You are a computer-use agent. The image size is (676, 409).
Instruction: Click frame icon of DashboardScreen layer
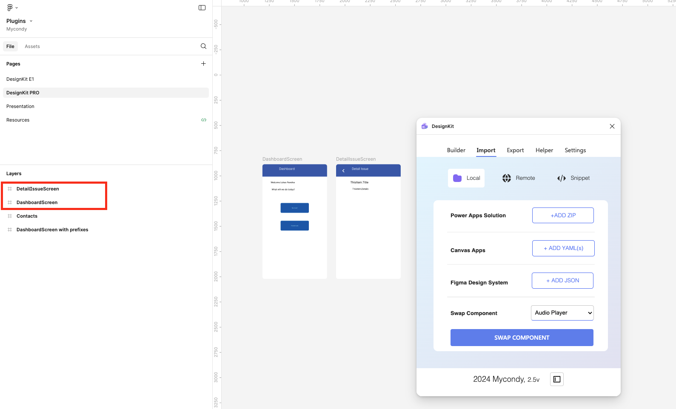click(x=10, y=202)
